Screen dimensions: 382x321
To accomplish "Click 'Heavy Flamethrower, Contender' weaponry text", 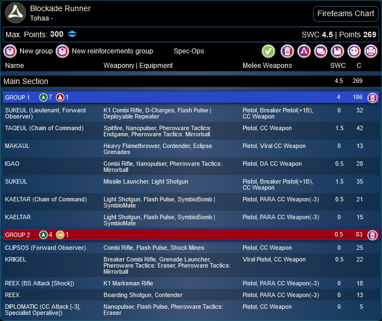I will [148, 146].
